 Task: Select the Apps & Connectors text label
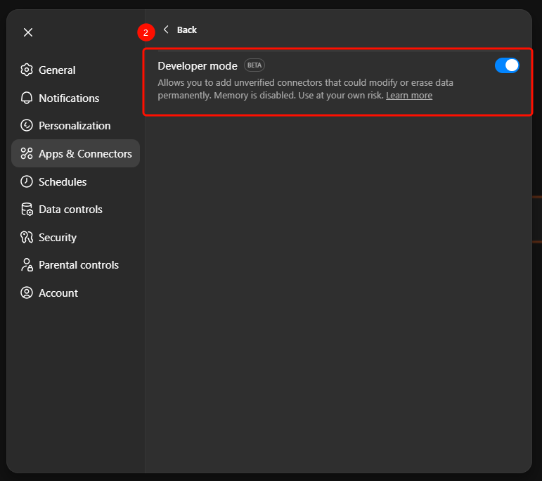(85, 154)
